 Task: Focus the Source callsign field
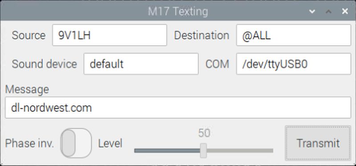tap(109, 35)
